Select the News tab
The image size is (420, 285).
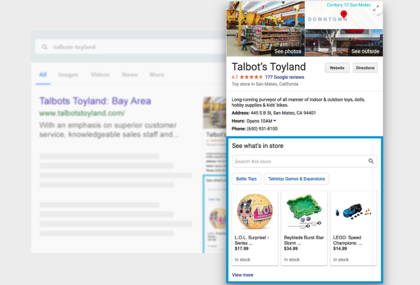(129, 75)
